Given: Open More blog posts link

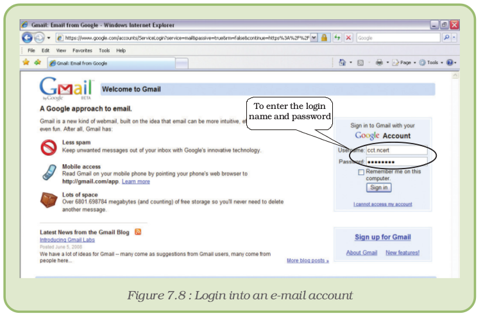Looking at the screenshot, I should tap(308, 261).
